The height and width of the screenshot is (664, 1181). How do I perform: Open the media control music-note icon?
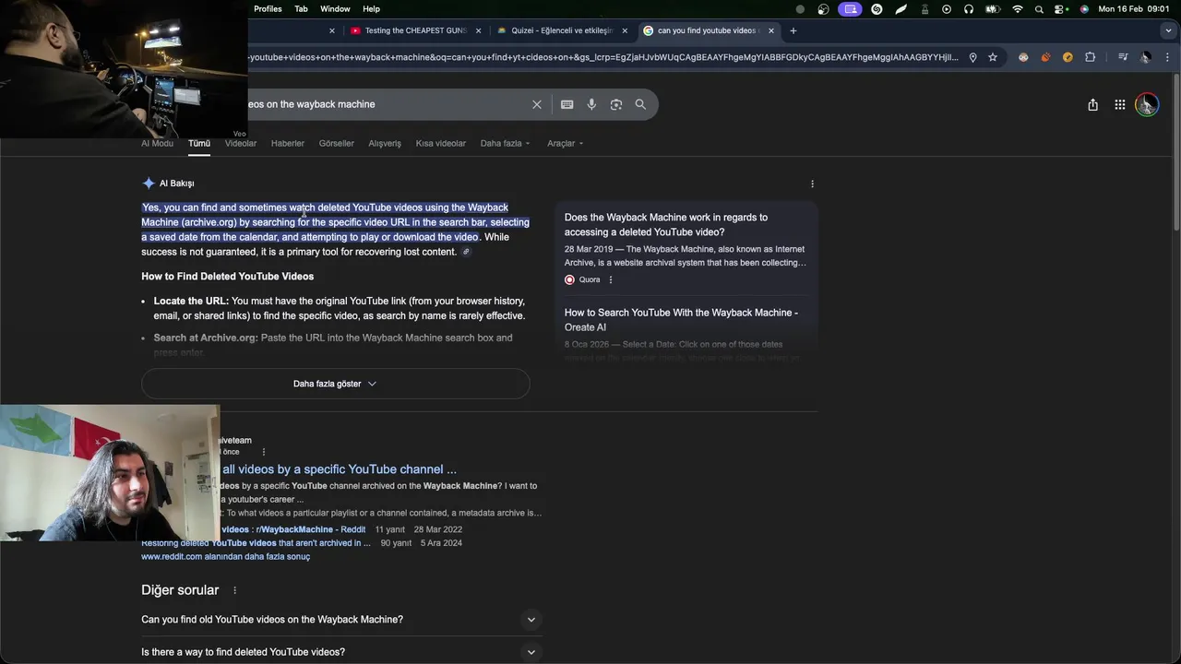coord(1123,57)
